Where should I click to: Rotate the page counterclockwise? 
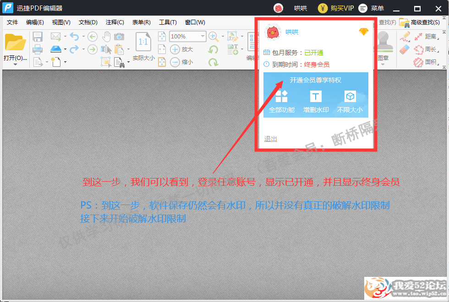pos(213,49)
